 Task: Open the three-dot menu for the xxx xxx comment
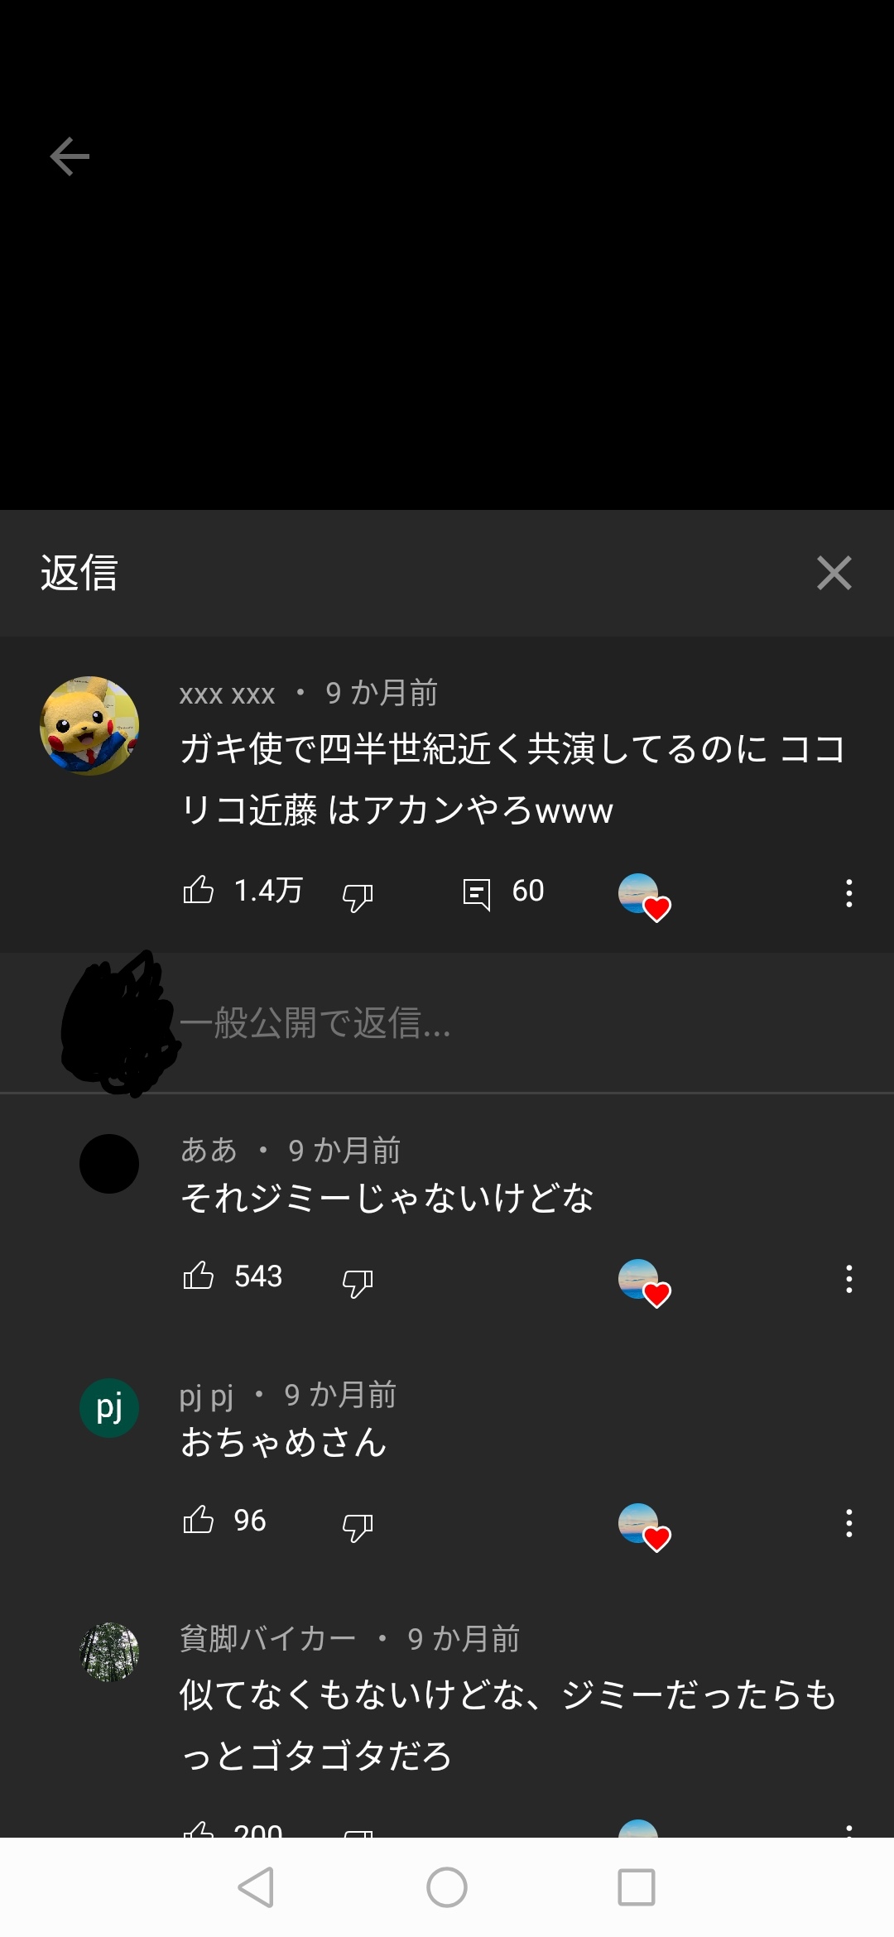pos(848,893)
